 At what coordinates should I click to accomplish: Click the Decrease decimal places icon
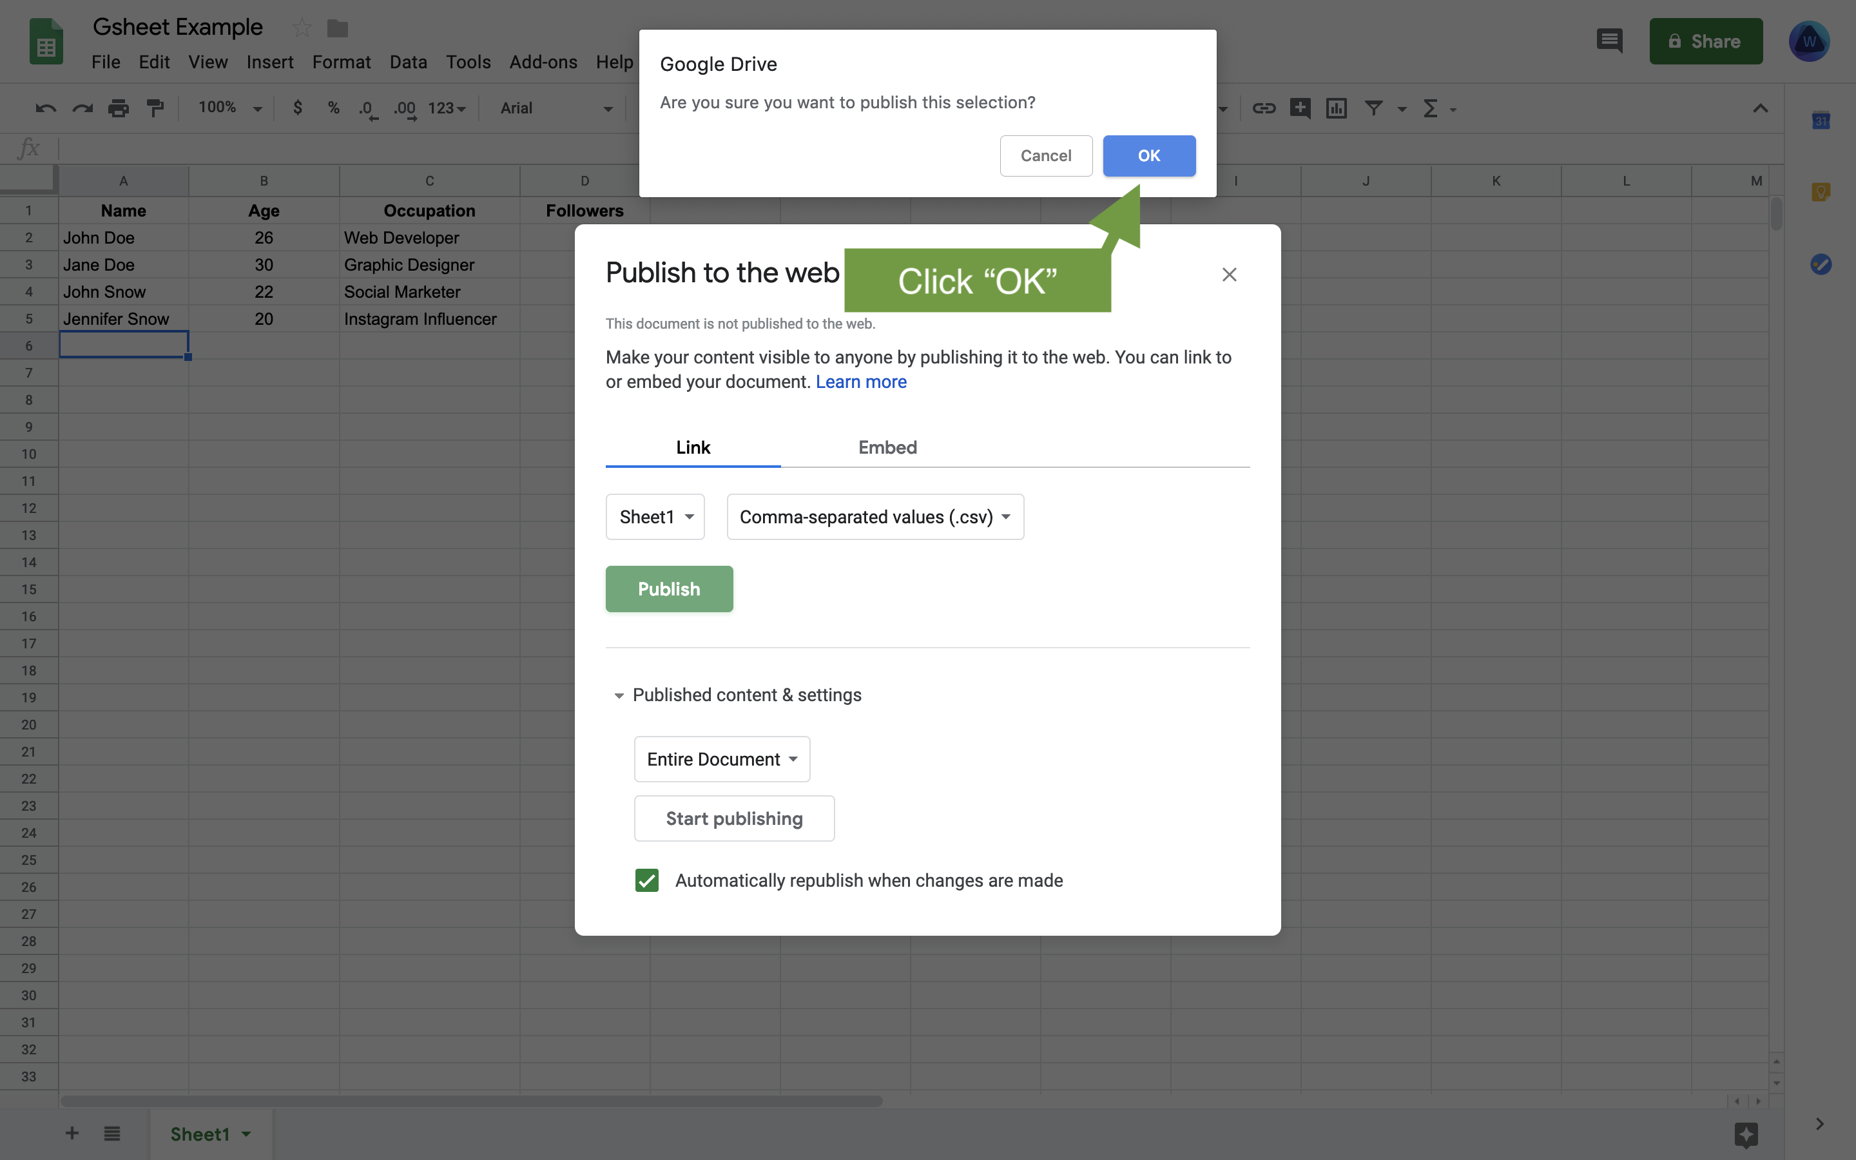[x=368, y=110]
